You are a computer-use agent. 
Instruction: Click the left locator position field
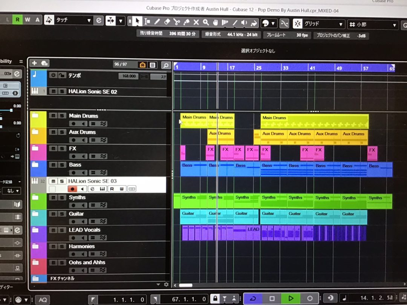point(123,300)
